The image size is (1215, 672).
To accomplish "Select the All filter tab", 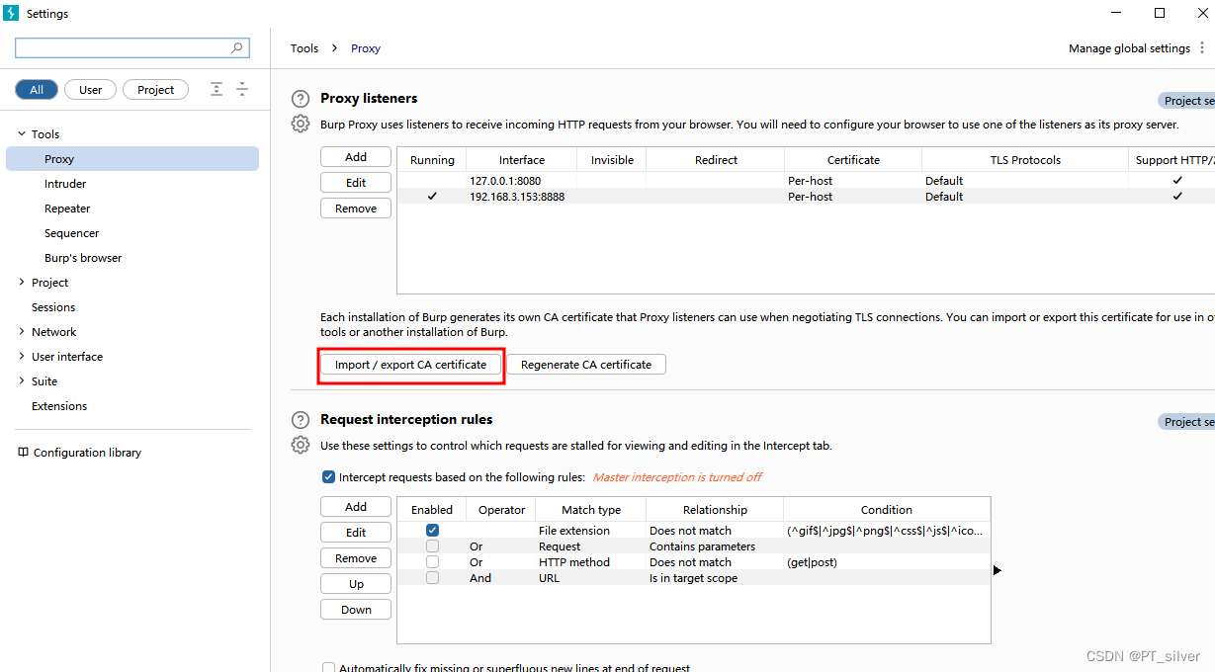I will 37,90.
